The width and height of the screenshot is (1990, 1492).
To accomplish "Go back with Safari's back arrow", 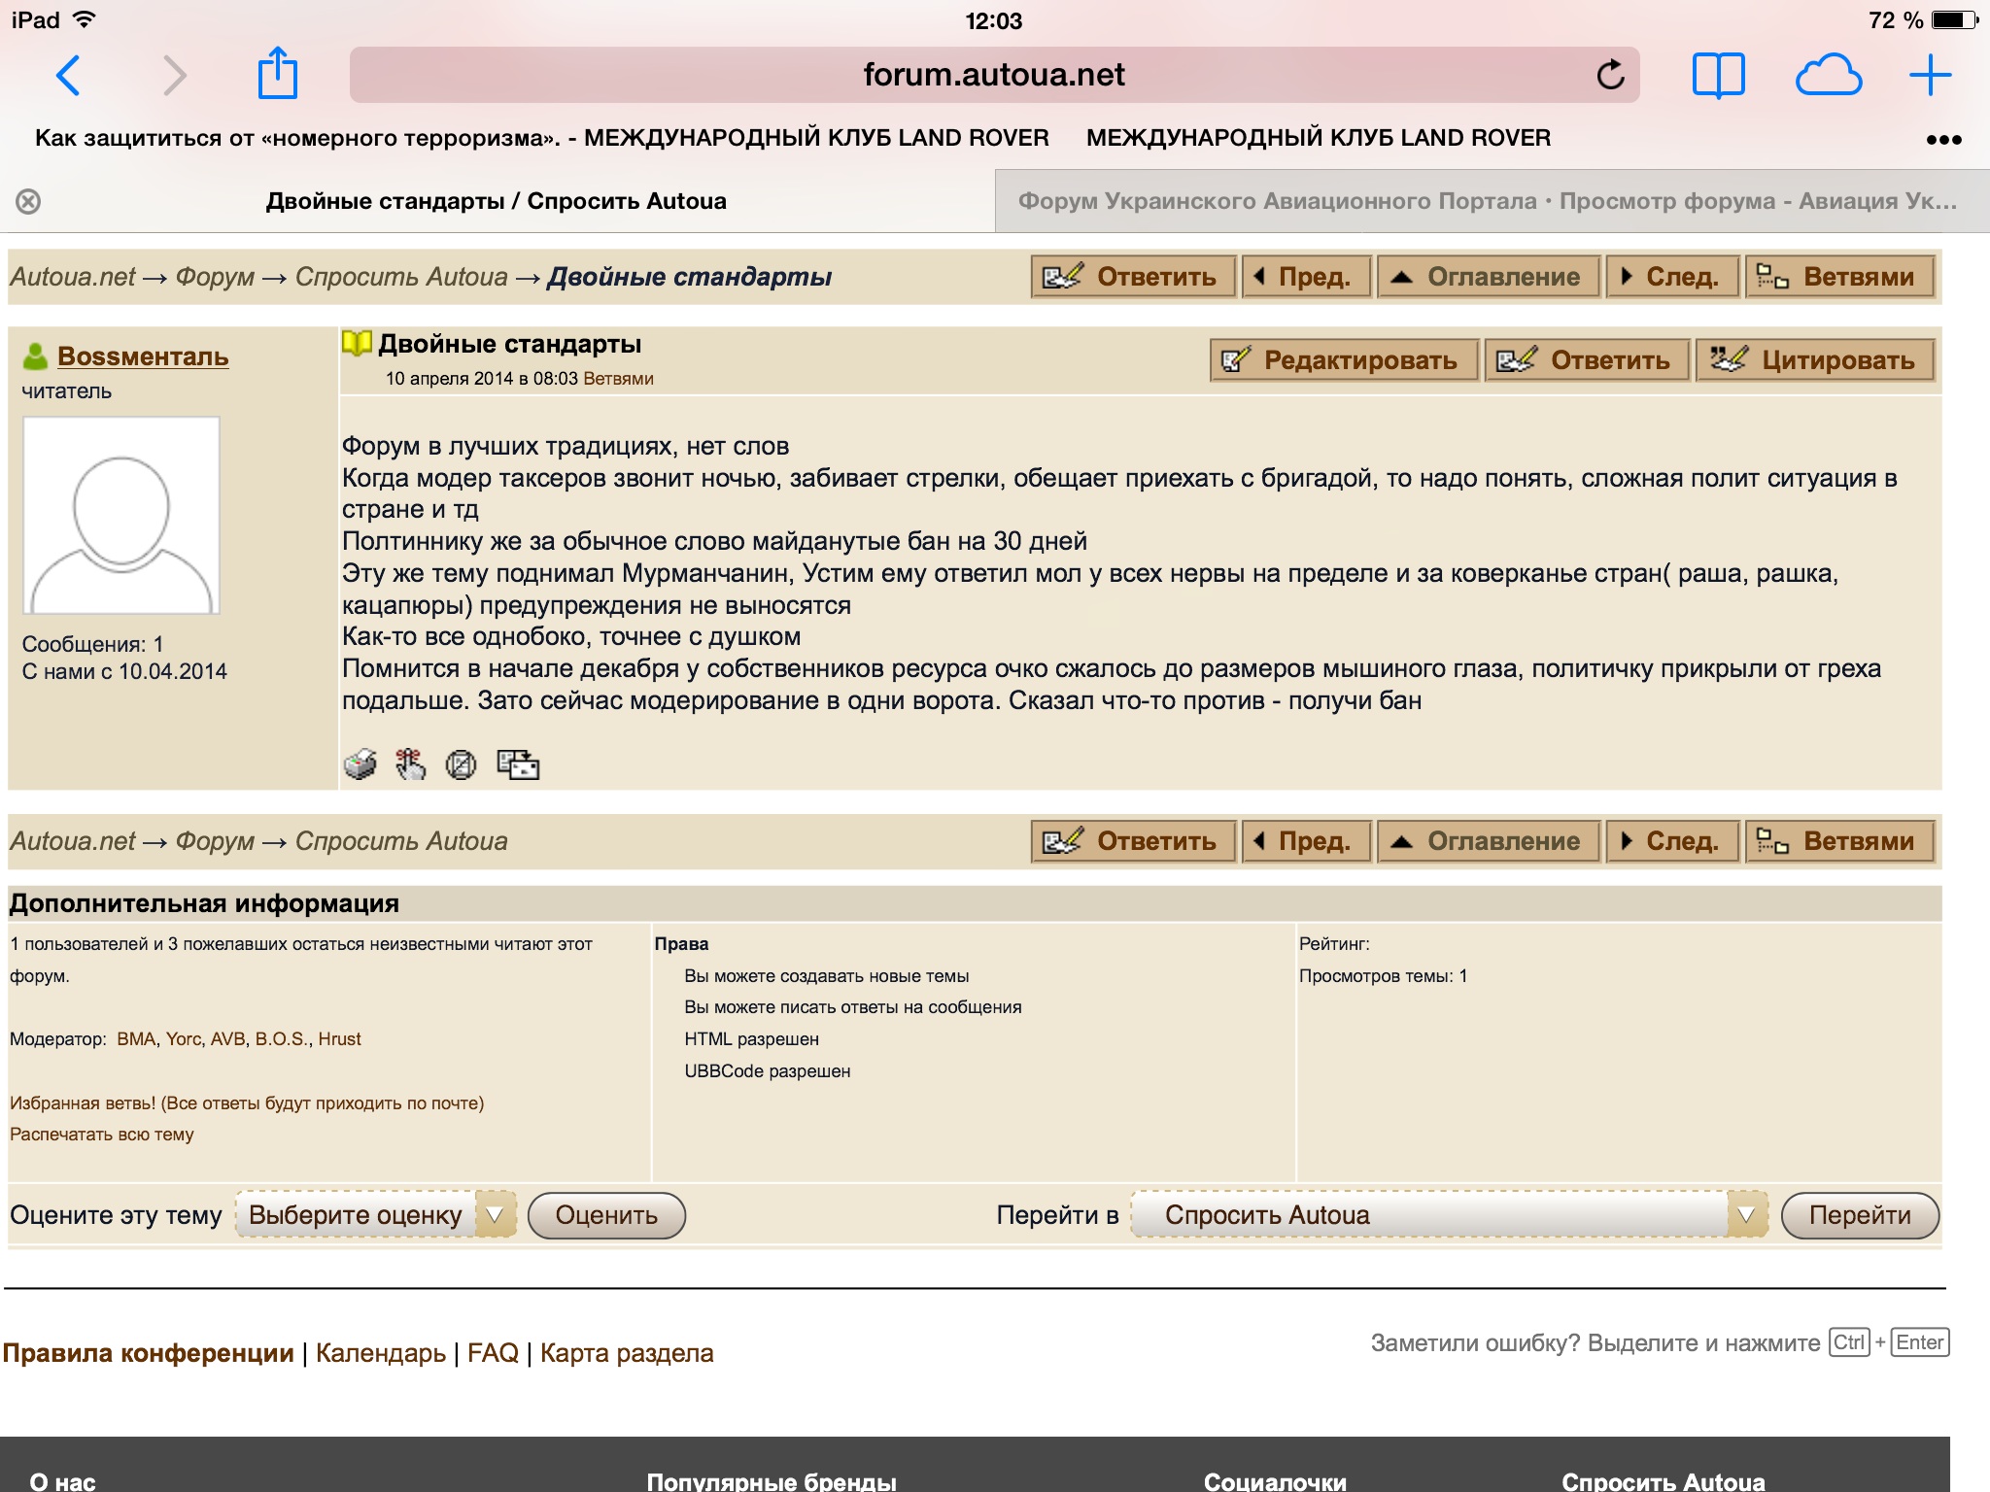I will click(68, 75).
